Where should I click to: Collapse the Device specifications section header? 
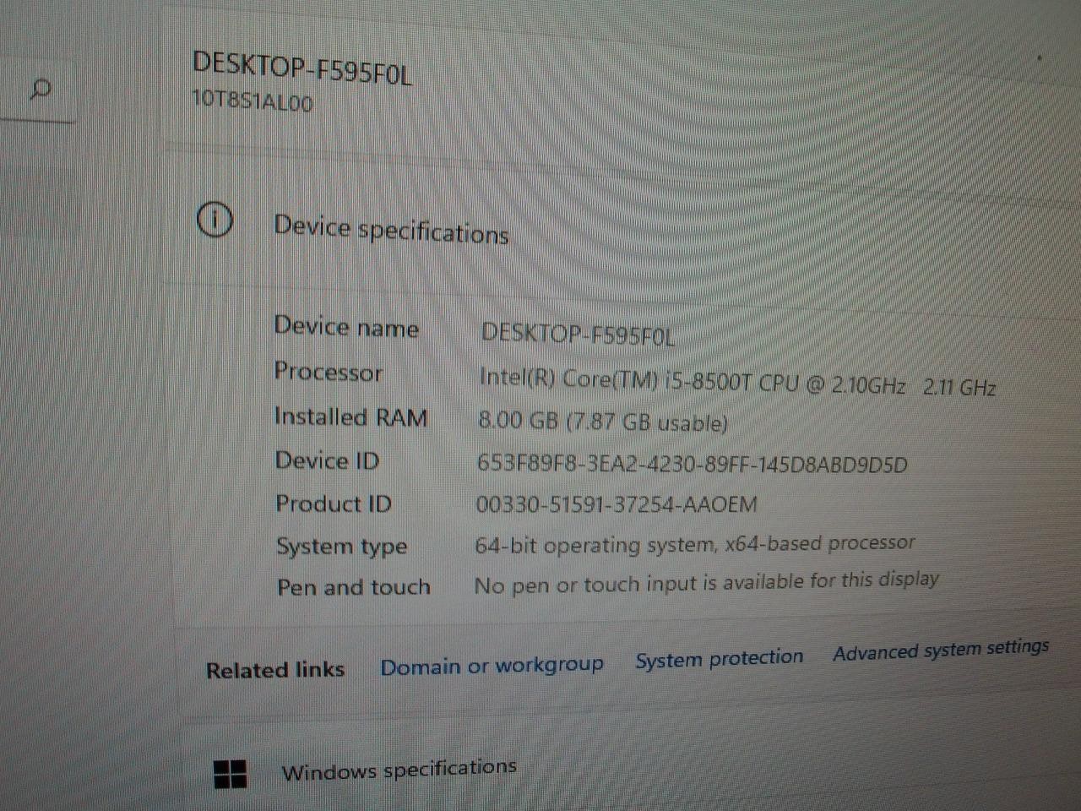[391, 230]
